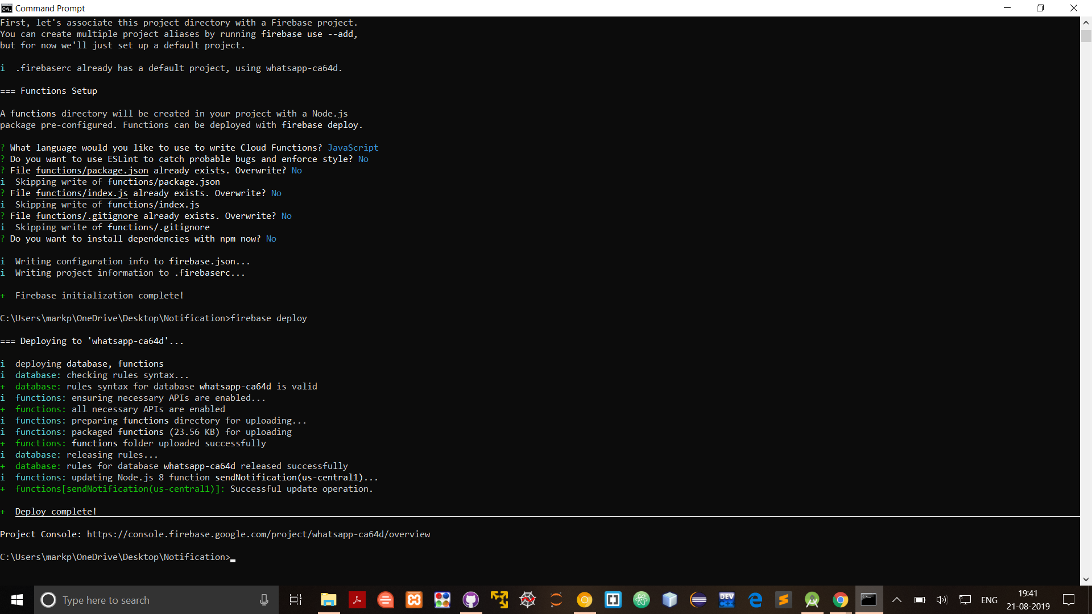Screen dimensions: 1092x614
Task: Click ENG language indicator in system tray
Action: [989, 599]
